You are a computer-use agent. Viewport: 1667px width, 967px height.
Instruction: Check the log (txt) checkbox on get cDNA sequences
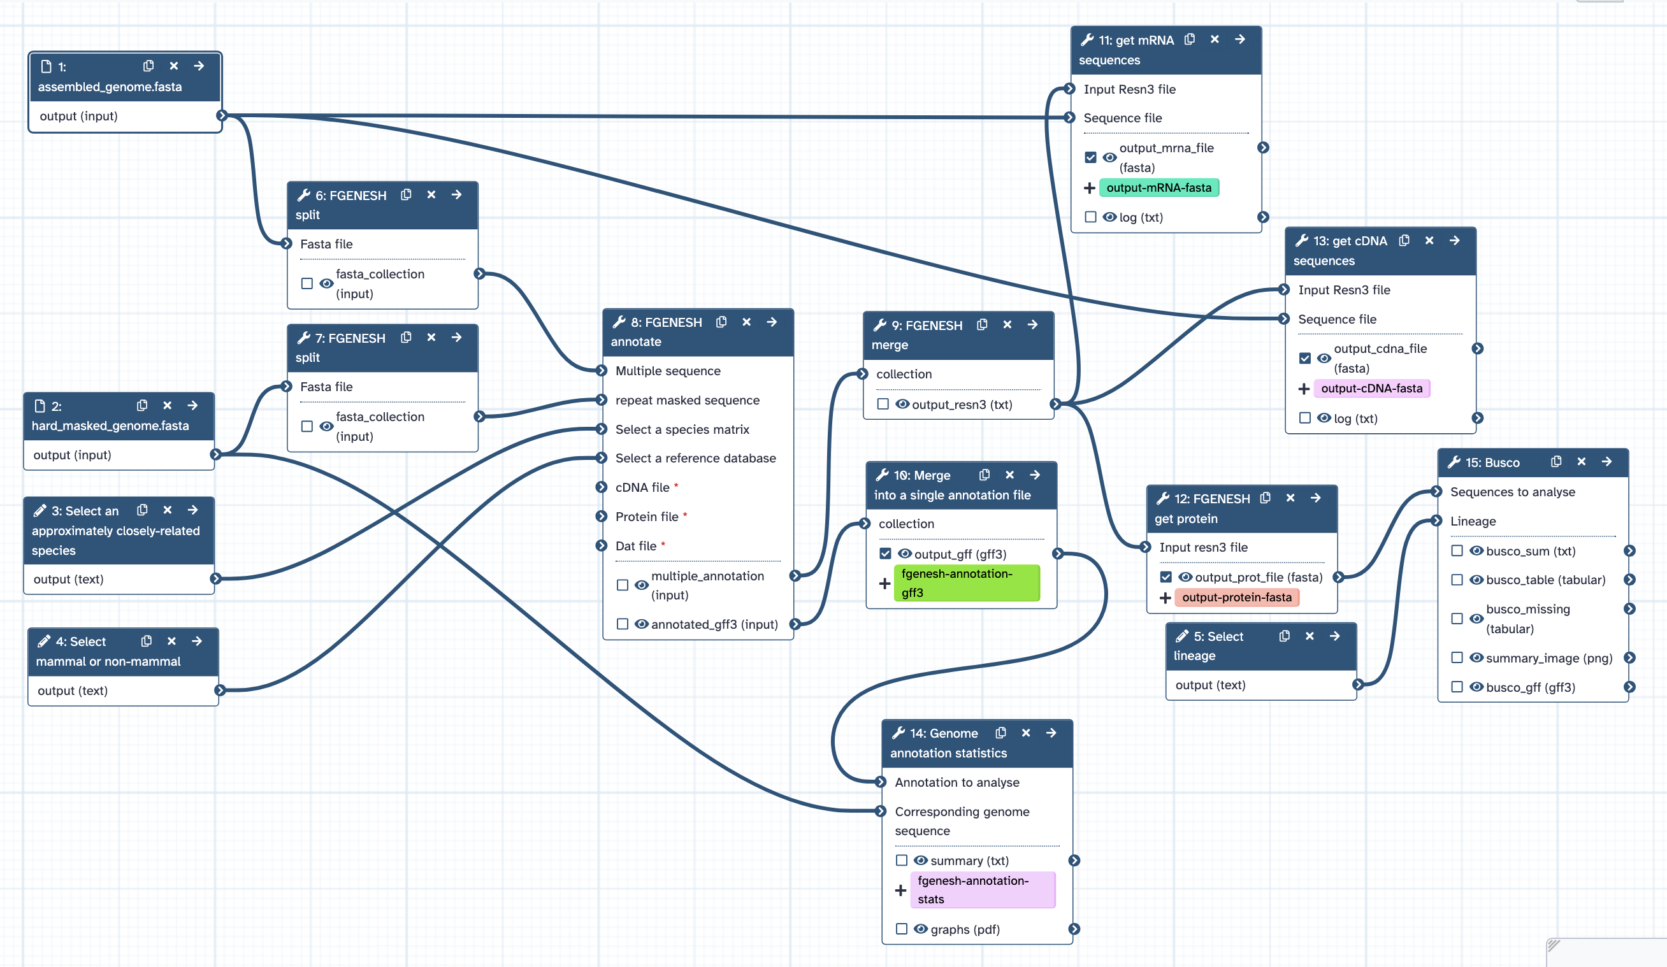click(x=1304, y=418)
